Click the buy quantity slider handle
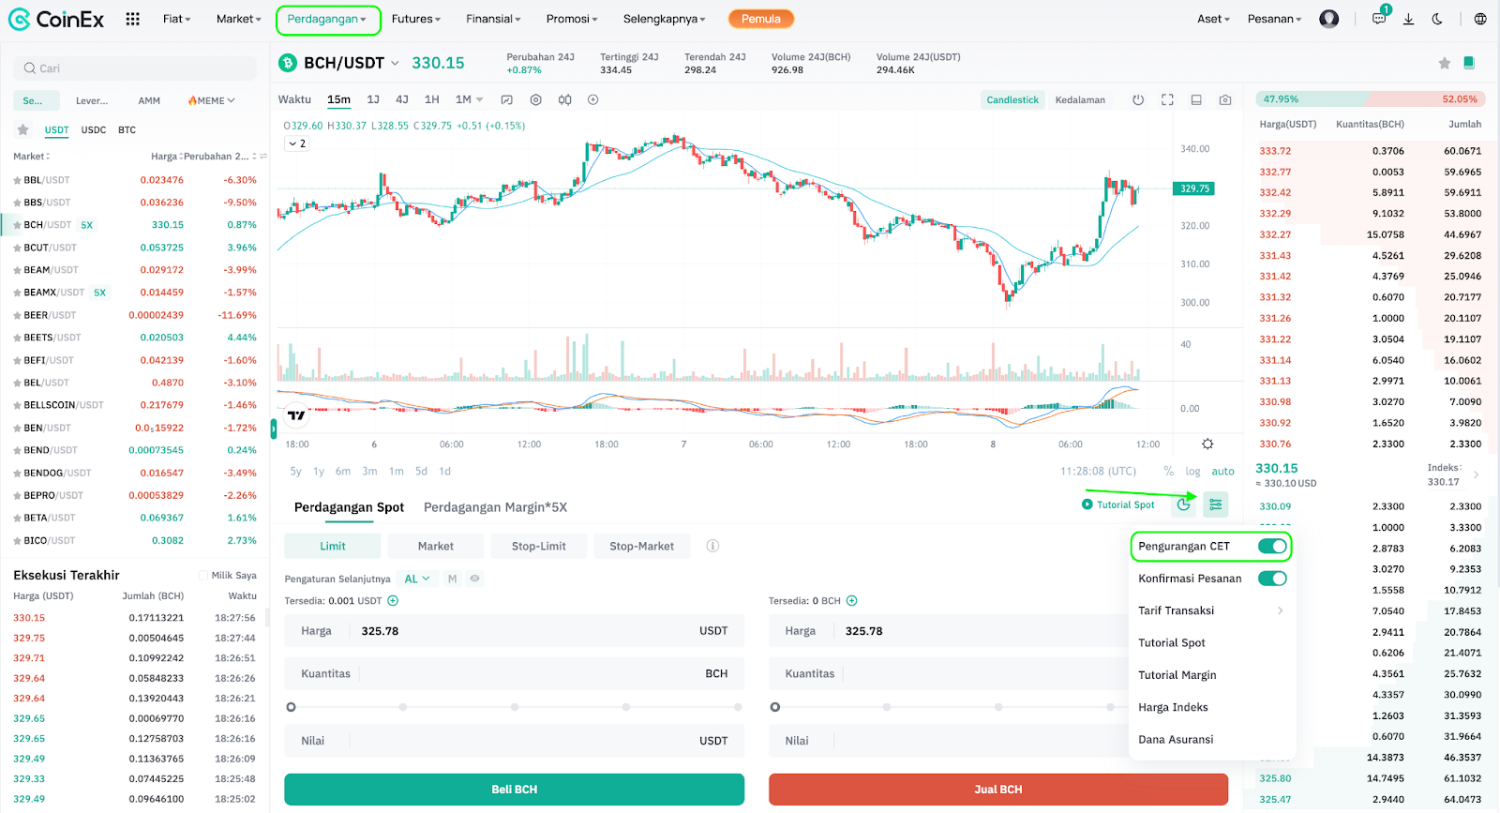 coord(292,707)
